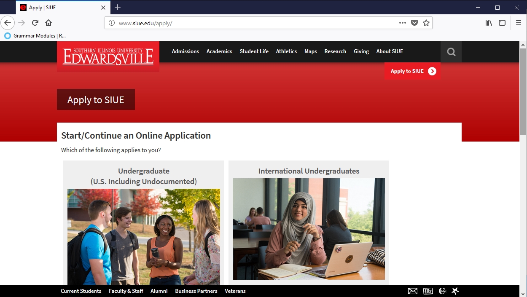Screen dimensions: 527x297
Task: Toggle the Firefox sidebar view
Action: [502, 23]
